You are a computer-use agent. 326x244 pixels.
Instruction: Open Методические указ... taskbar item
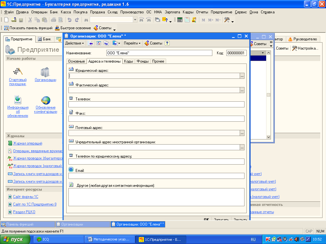pos(110,240)
